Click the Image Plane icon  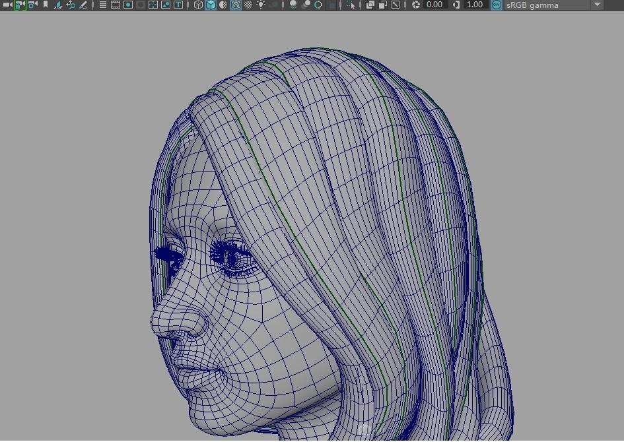[x=57, y=5]
